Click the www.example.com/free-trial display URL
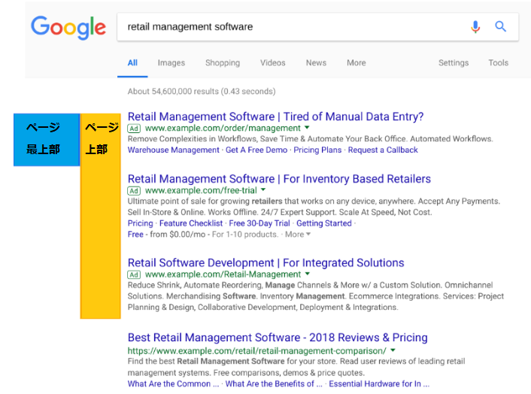This screenshot has width=531, height=394. pyautogui.click(x=201, y=190)
